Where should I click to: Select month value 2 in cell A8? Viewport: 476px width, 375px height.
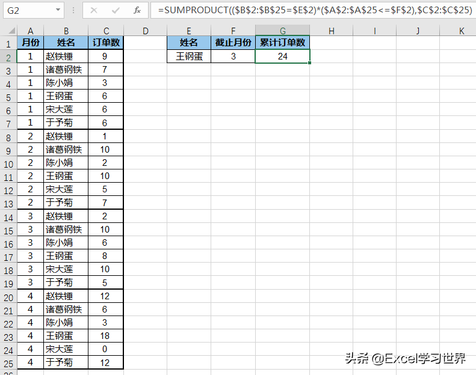[x=30, y=136]
